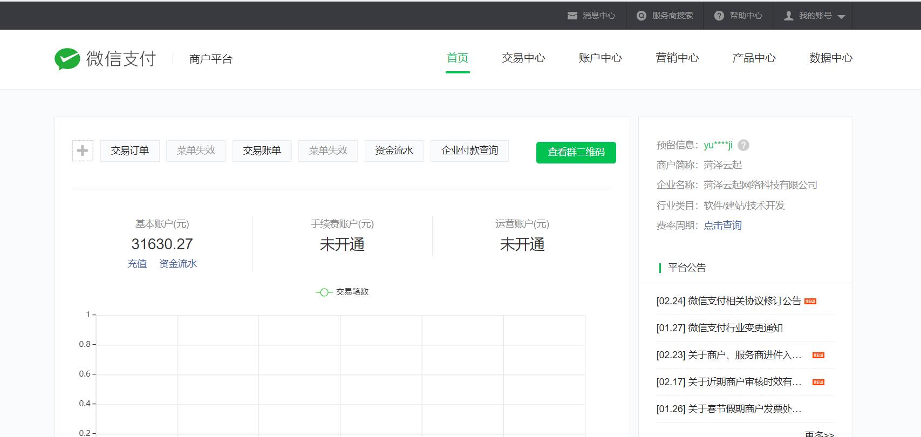Open 01.26 announcement about 春节假期商户发票
The width and height of the screenshot is (921, 437).
[x=729, y=409]
